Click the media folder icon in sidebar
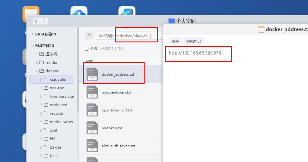The image size is (308, 162). pos(41,62)
